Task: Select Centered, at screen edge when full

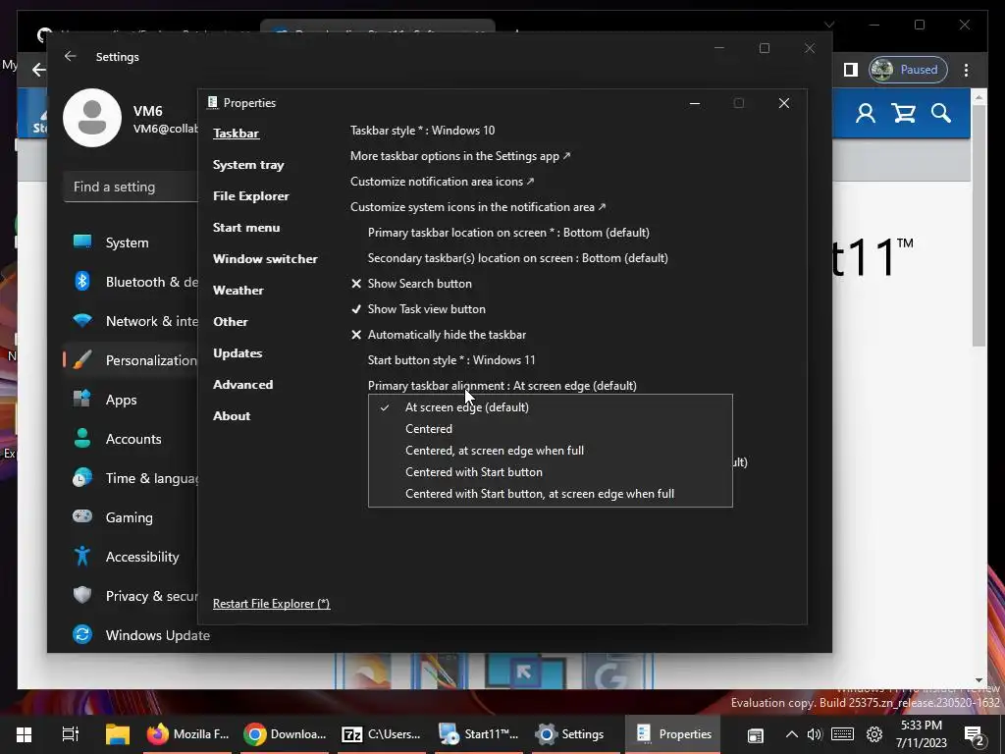Action: [550, 451]
